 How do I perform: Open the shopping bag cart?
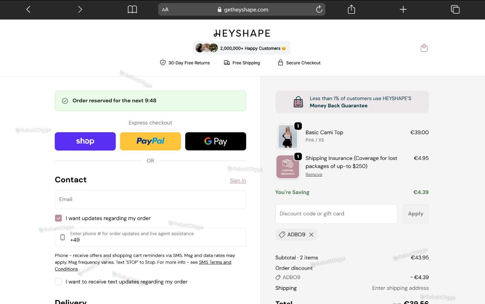[424, 48]
